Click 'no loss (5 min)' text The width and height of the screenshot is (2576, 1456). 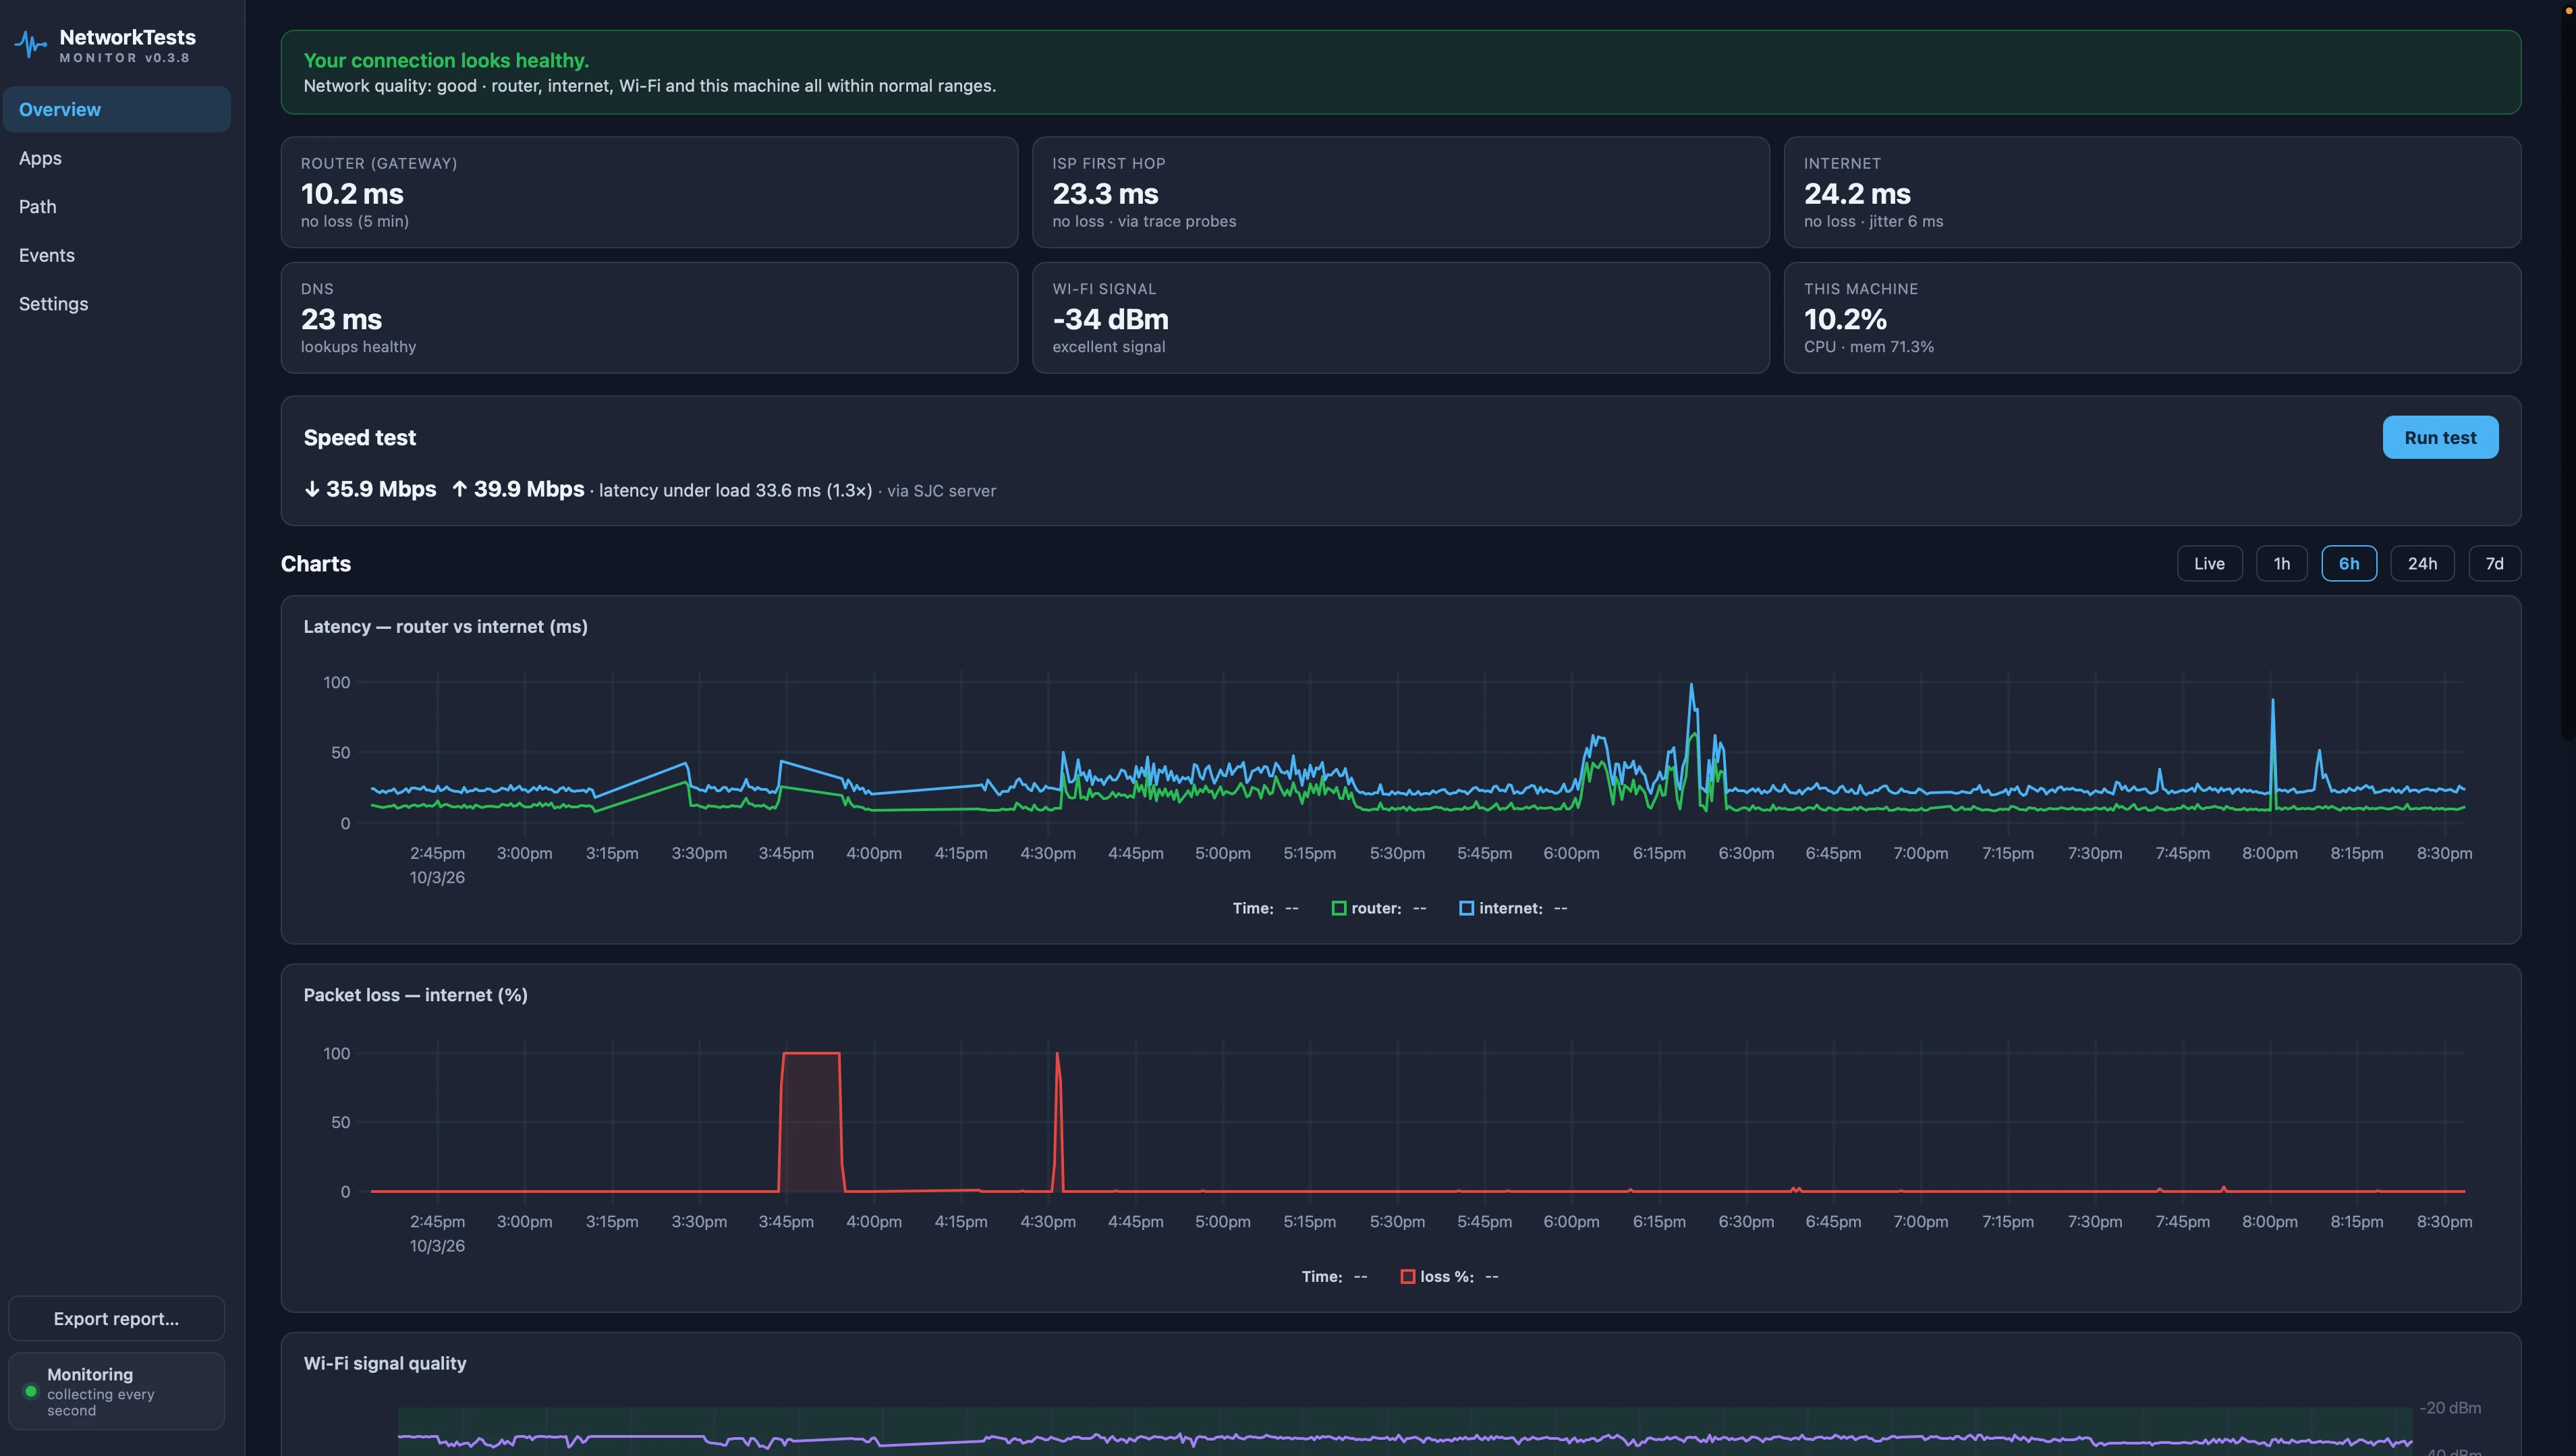coord(354,222)
